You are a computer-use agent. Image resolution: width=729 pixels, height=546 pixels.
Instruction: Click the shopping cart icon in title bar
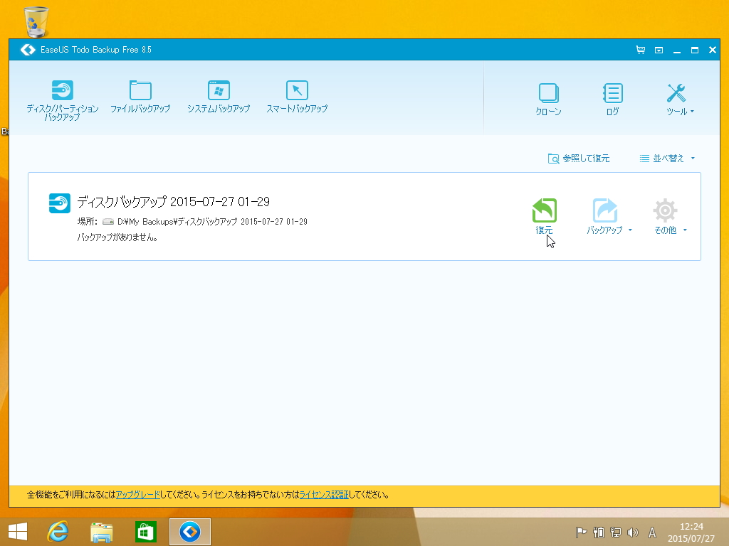(641, 50)
